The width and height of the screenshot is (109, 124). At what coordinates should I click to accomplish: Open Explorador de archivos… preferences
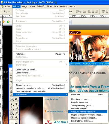88,121
